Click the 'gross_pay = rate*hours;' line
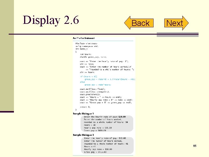This screenshot has width=209, height=157. point(98,85)
